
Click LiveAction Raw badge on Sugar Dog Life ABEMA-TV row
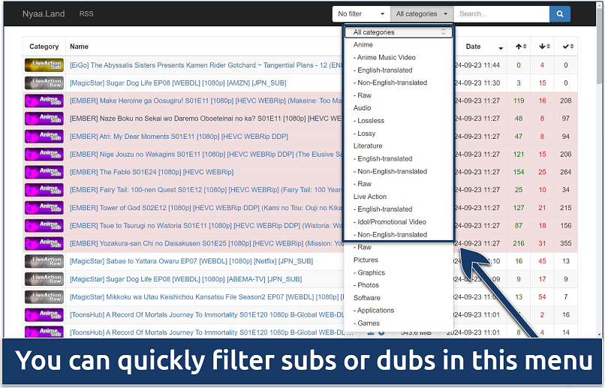pos(44,279)
